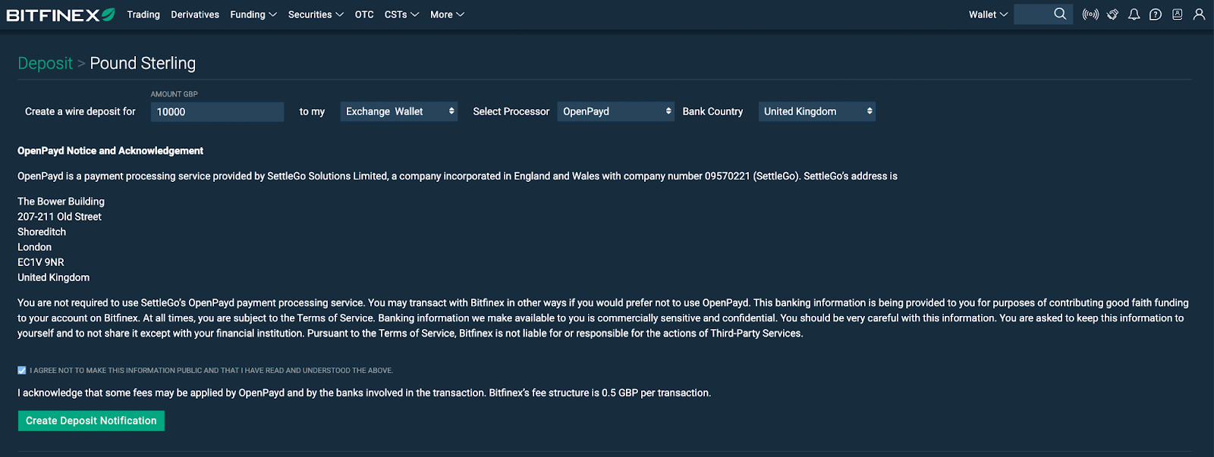This screenshot has height=457, width=1214.
Task: Expand the Wallet menu
Action: click(x=988, y=14)
